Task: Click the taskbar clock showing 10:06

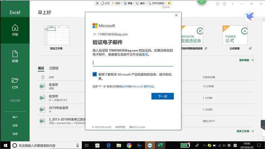Action: point(247,145)
